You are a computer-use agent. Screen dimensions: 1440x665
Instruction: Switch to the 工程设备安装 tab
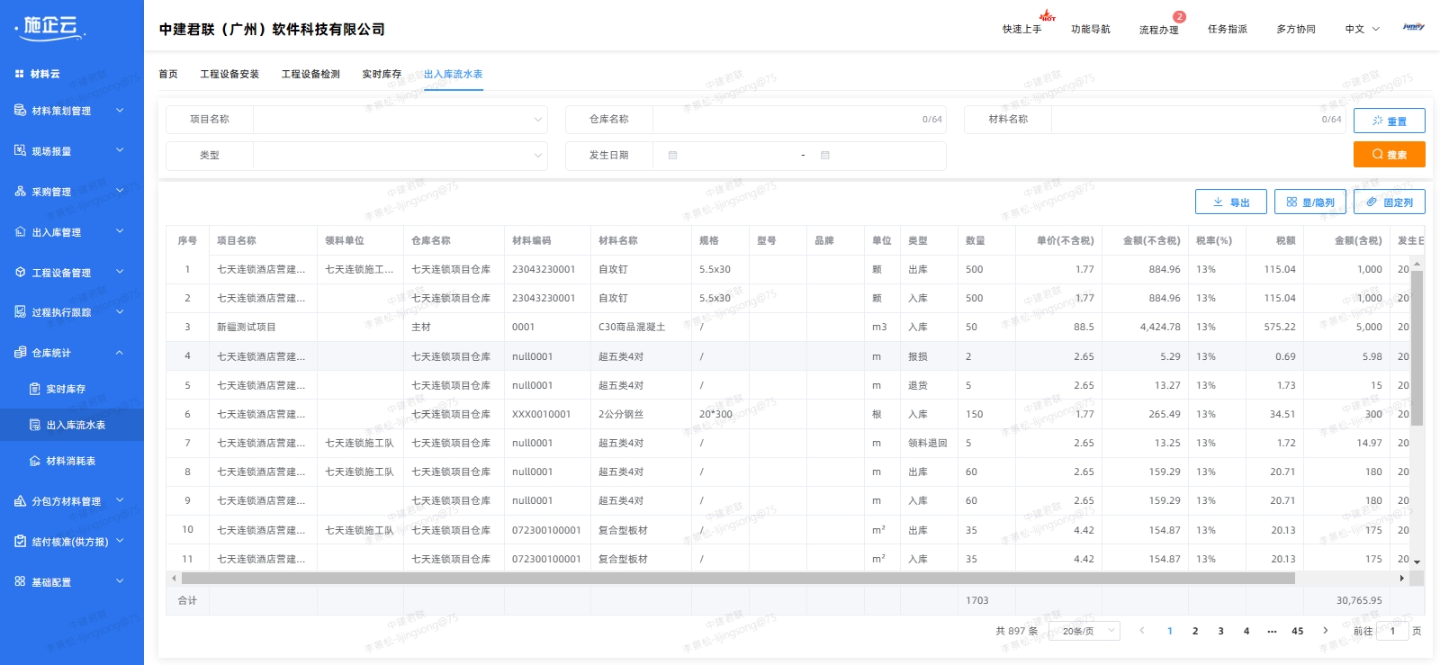[x=229, y=74]
